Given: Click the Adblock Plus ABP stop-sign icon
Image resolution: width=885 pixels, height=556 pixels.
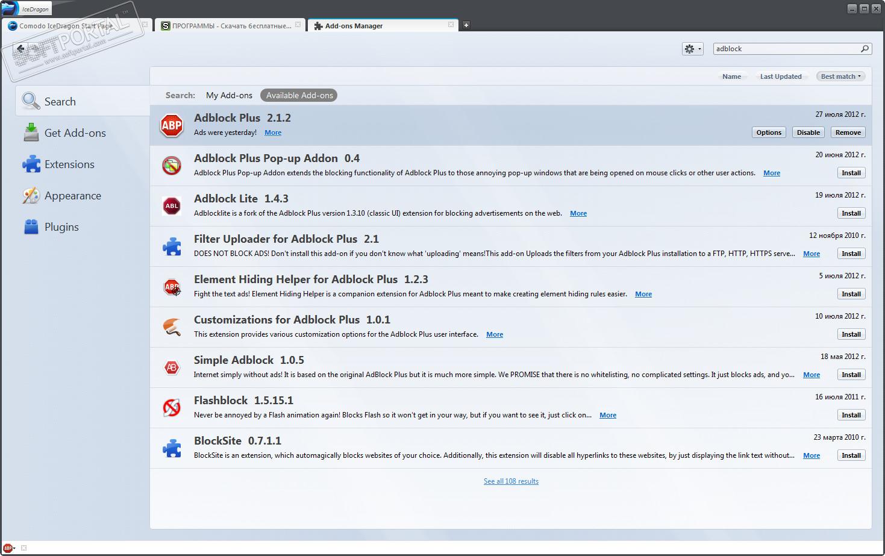Looking at the screenshot, I should point(172,125).
